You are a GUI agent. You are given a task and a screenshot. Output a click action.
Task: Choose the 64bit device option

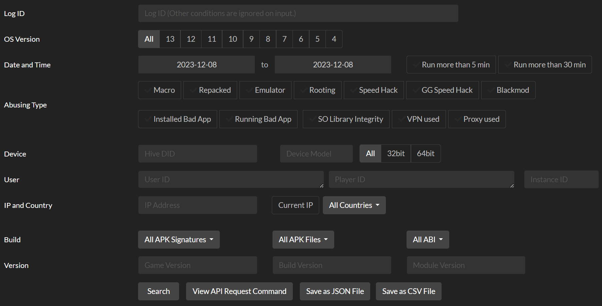[x=426, y=154]
